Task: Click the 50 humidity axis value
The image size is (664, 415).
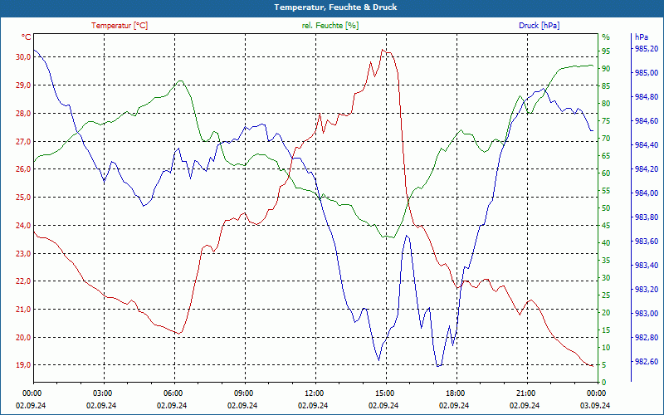Action: [606, 208]
